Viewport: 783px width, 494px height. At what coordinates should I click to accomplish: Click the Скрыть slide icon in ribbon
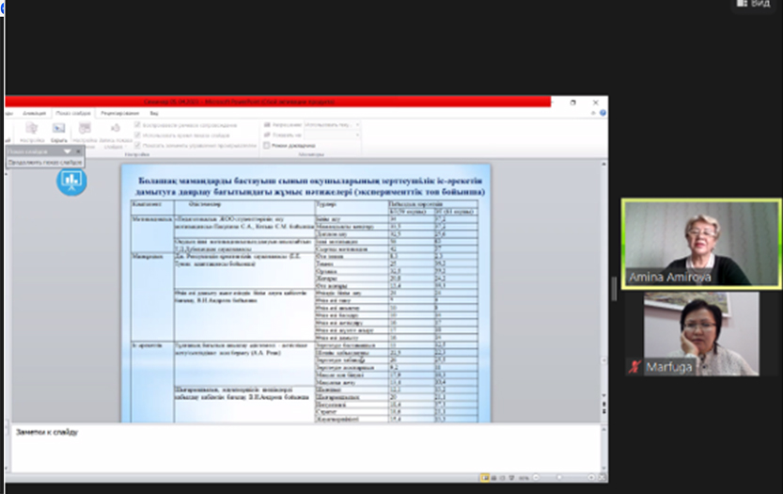tap(58, 131)
